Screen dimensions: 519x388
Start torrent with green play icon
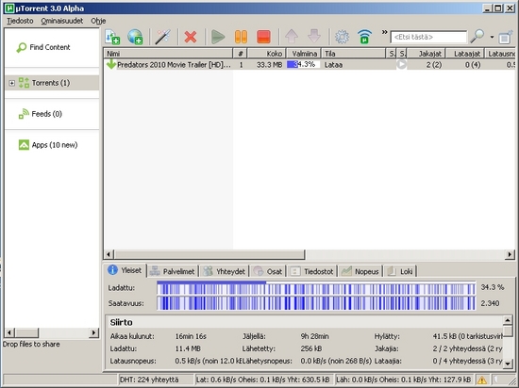coord(218,37)
